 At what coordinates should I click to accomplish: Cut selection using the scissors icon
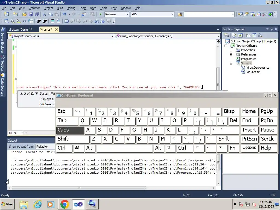click(45, 14)
